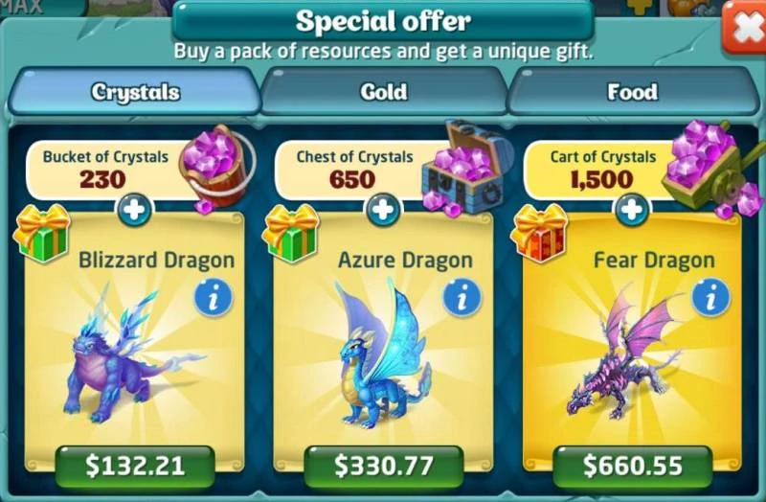Select the Crystals tab
Image resolution: width=766 pixels, height=502 pixels.
coord(135,91)
